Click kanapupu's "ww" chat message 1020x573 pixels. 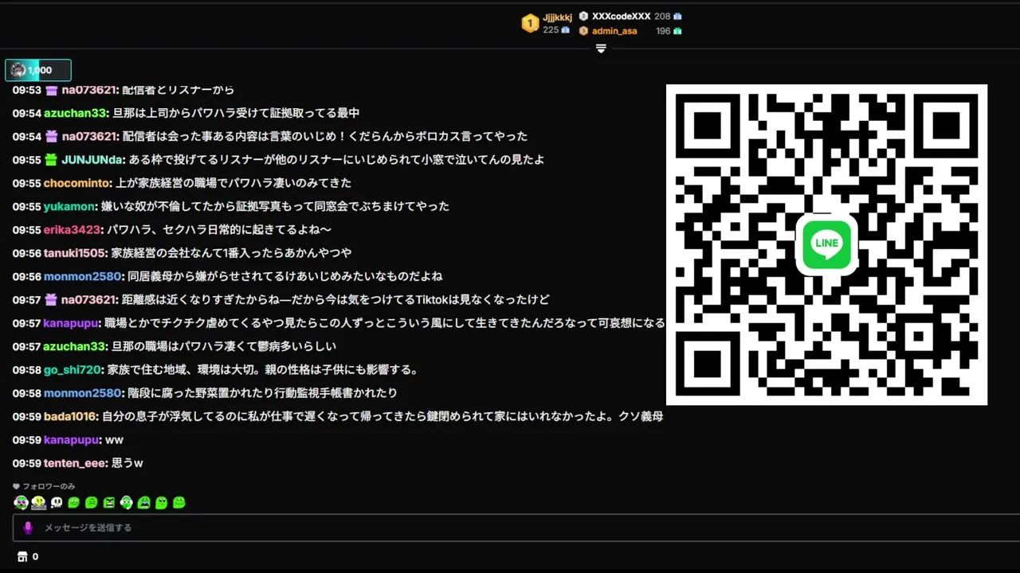click(x=114, y=440)
